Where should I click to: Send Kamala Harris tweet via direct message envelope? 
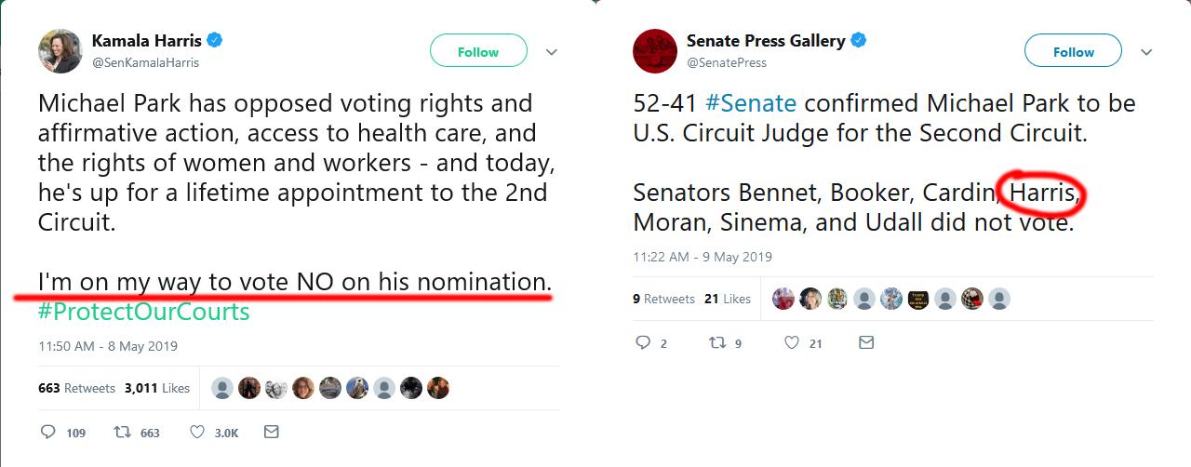(x=272, y=432)
